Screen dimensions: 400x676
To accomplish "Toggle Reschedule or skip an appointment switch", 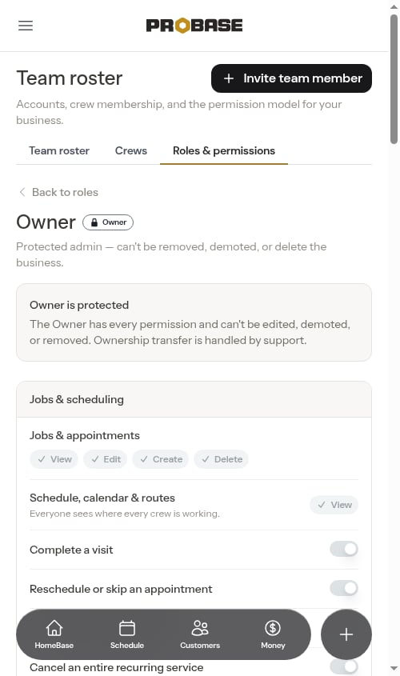I will 344,588.
